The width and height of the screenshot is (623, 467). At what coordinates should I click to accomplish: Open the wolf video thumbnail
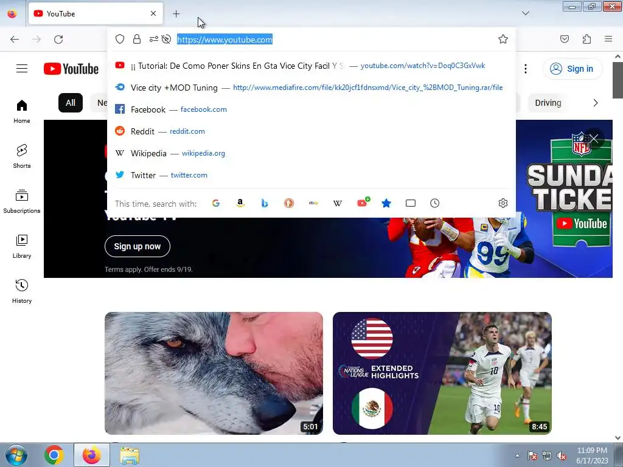click(214, 373)
